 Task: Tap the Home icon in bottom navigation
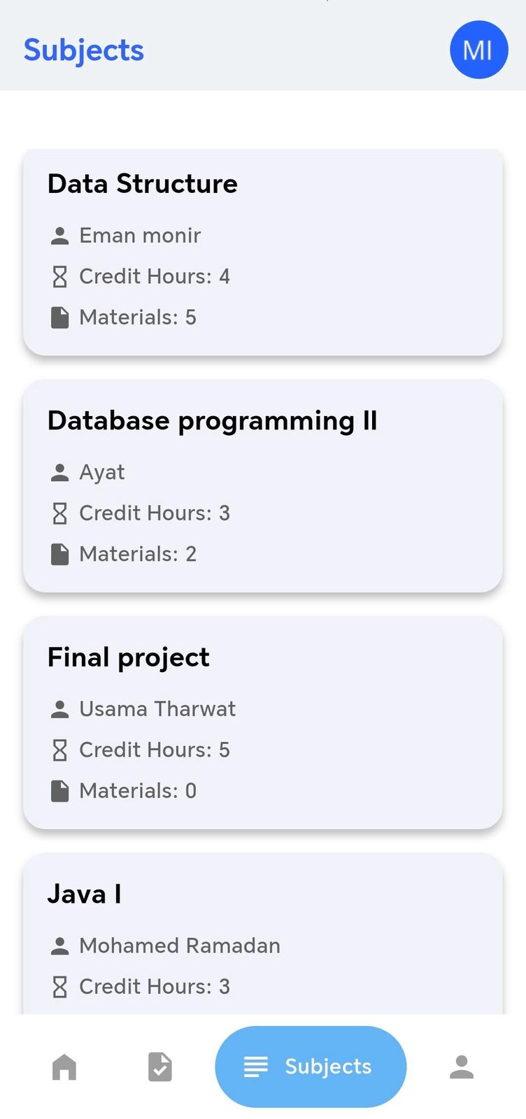(64, 1067)
